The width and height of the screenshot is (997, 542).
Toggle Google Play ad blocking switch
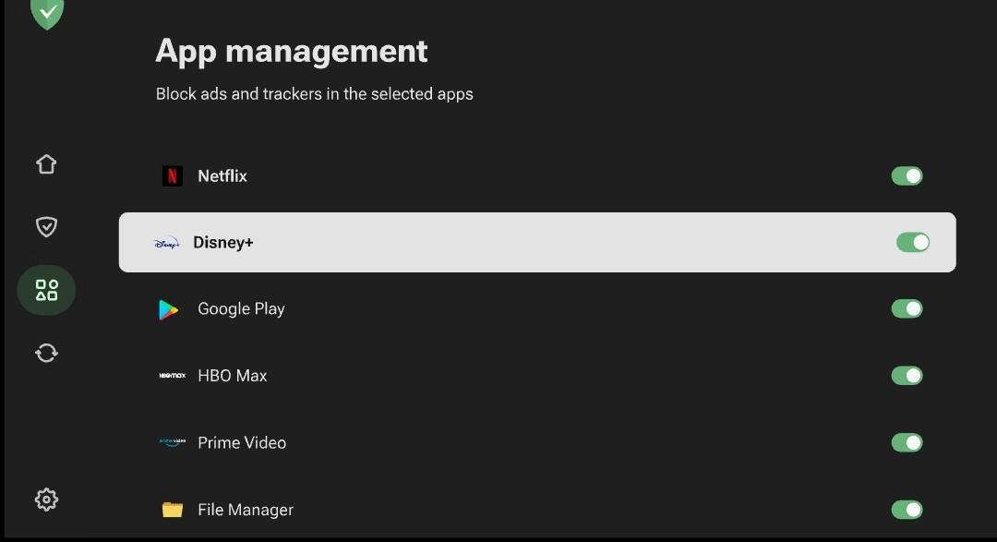(x=907, y=309)
